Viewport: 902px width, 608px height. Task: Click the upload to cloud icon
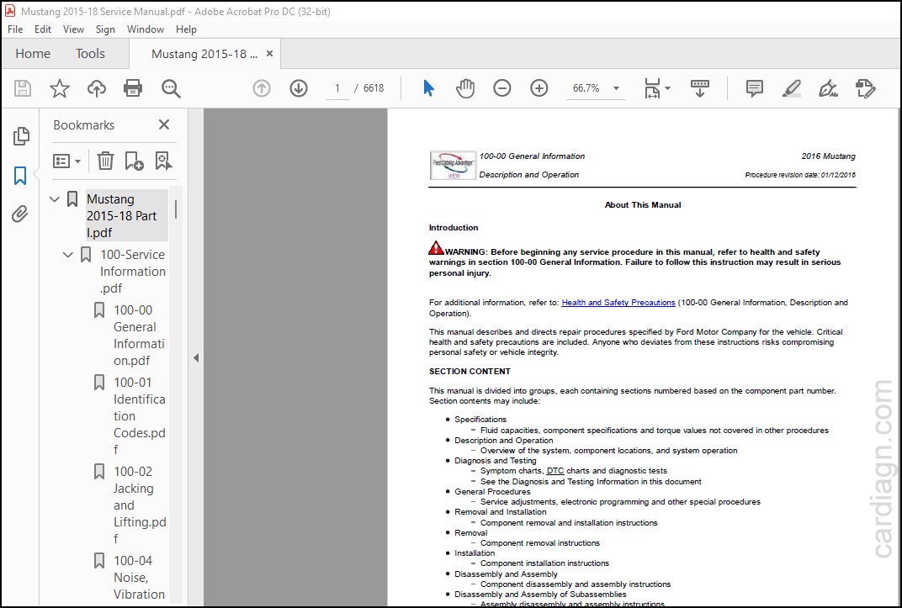click(x=96, y=88)
